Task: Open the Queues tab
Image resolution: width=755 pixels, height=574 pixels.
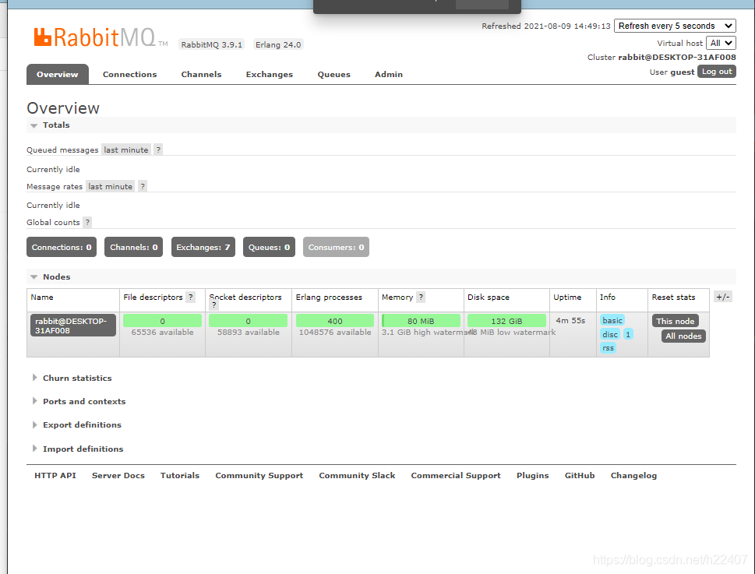Action: click(x=333, y=74)
